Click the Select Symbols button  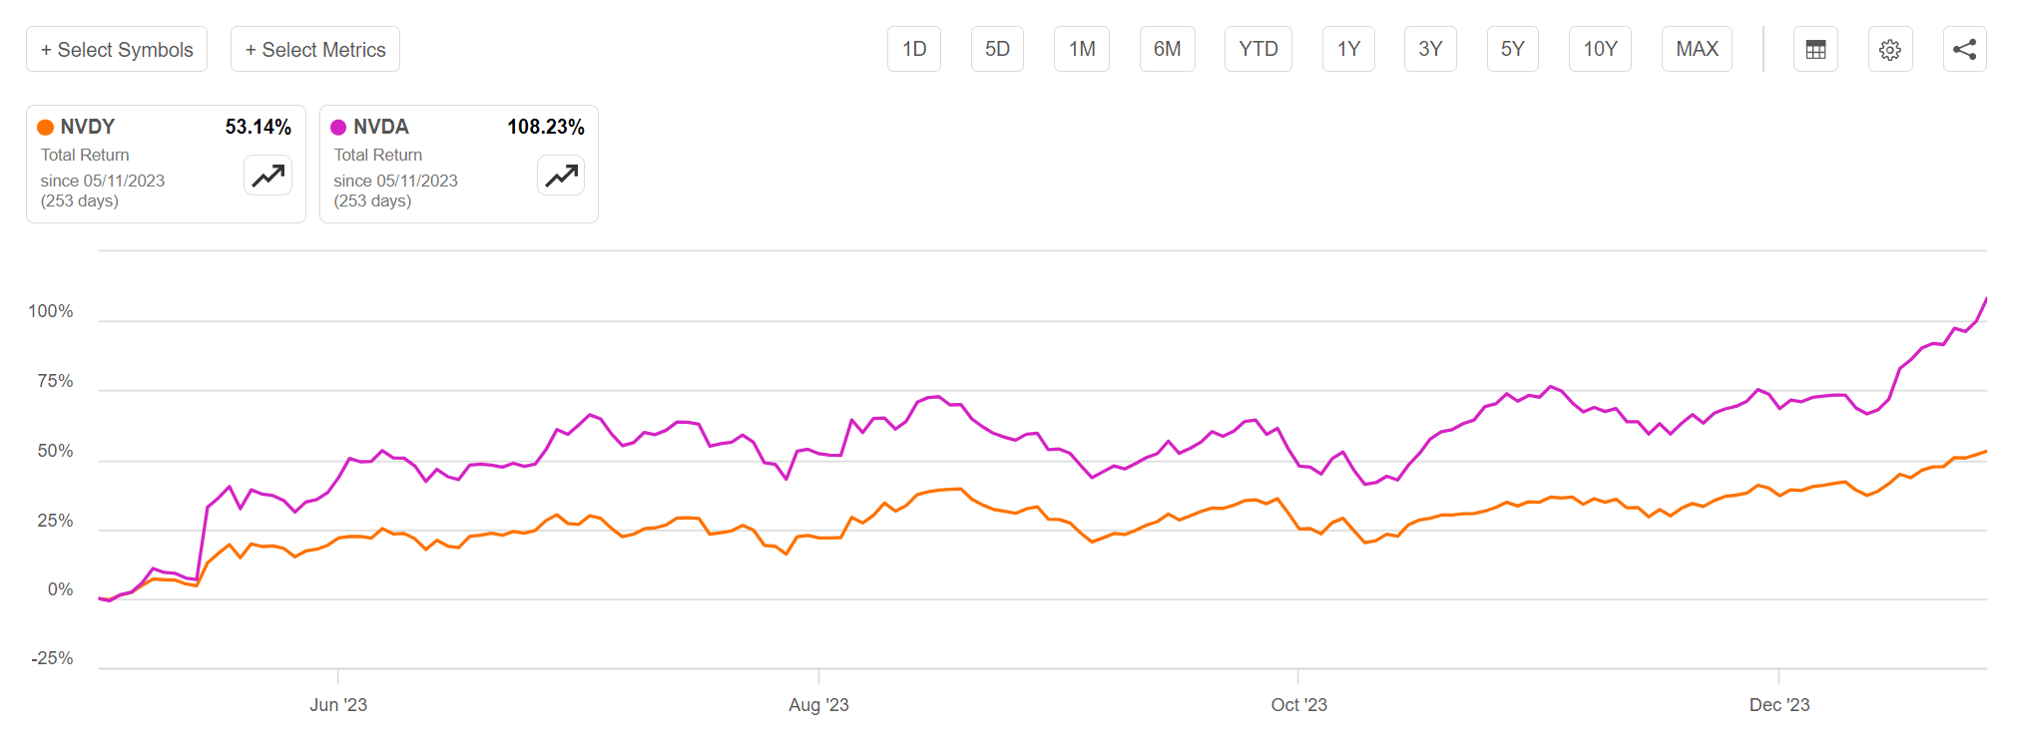click(x=117, y=48)
